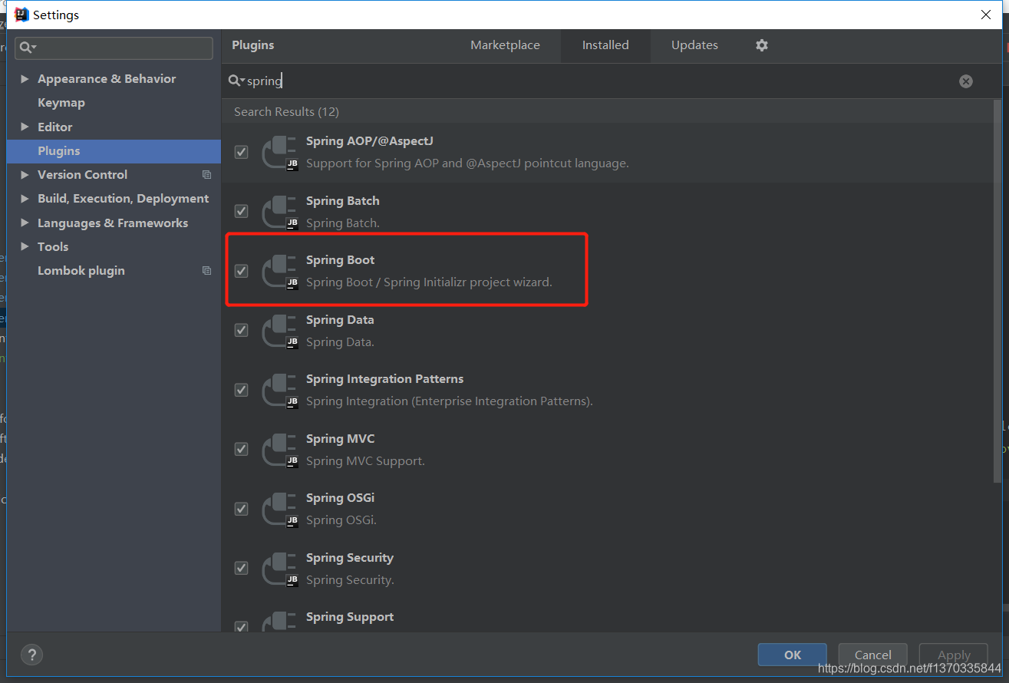Select the Spring Boot plugin name
1009x683 pixels.
tap(341, 260)
